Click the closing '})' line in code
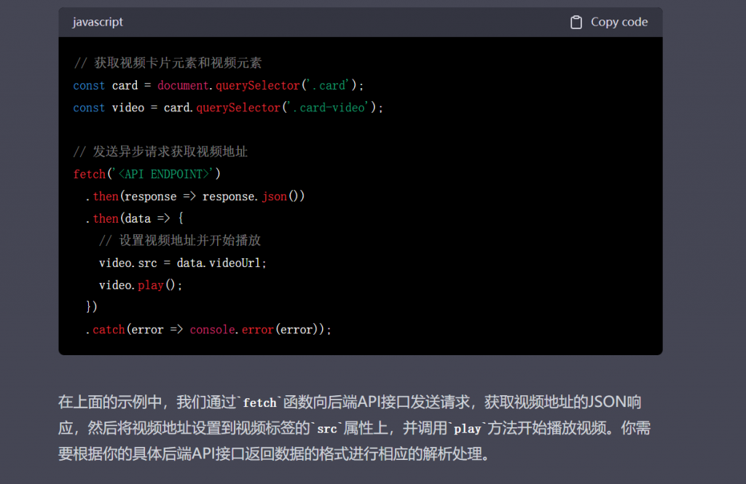This screenshot has width=746, height=484. point(91,306)
